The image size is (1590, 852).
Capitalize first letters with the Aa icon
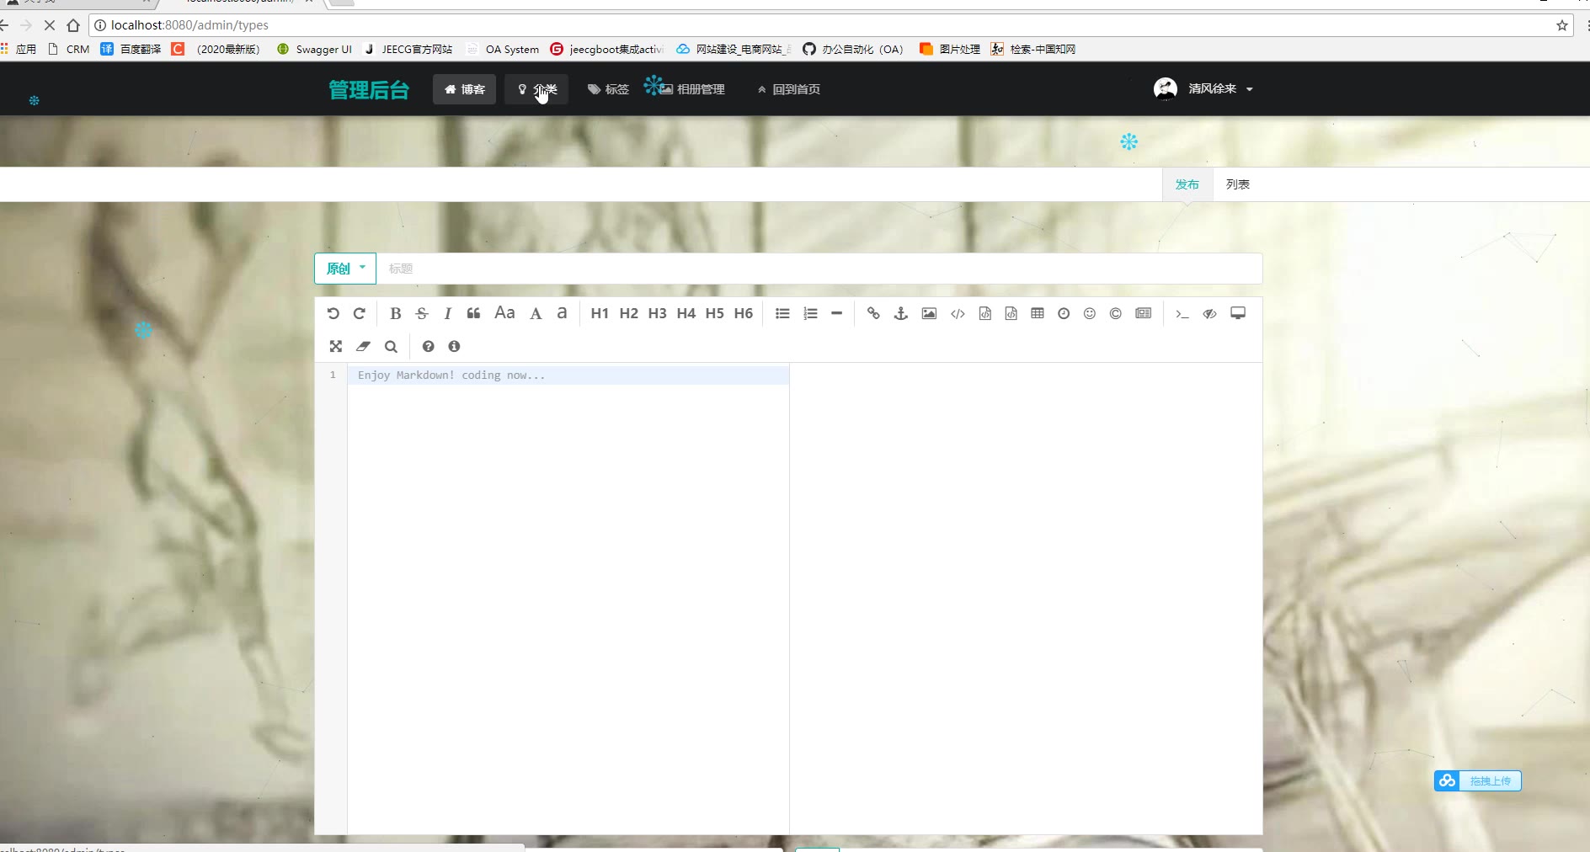(504, 313)
